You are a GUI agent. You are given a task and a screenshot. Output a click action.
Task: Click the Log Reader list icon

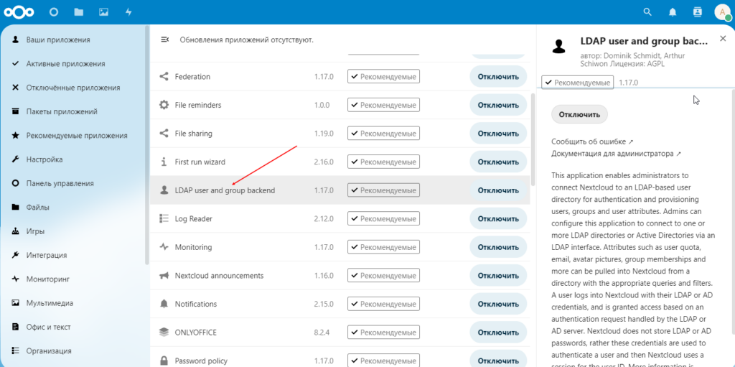click(164, 219)
